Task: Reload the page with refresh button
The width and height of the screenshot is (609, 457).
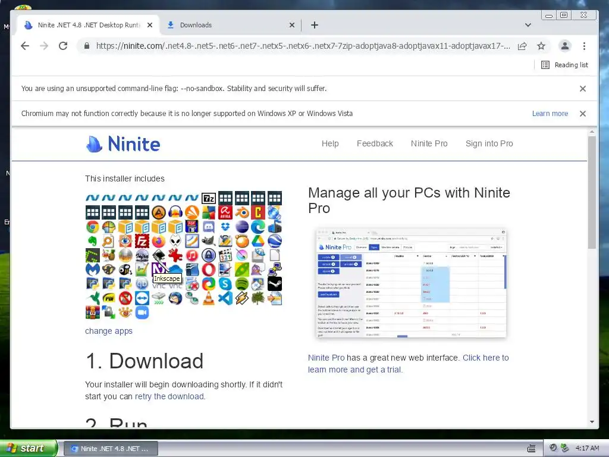Action: [x=63, y=46]
